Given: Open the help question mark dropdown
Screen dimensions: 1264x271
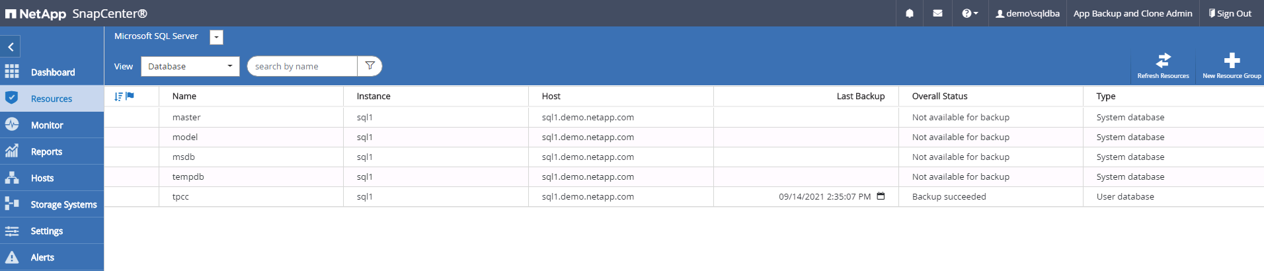Looking at the screenshot, I should (970, 13).
